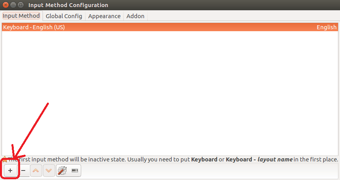Close the Input Method Configuration window
Viewport: 340px width, 180px height.
click(5, 5)
